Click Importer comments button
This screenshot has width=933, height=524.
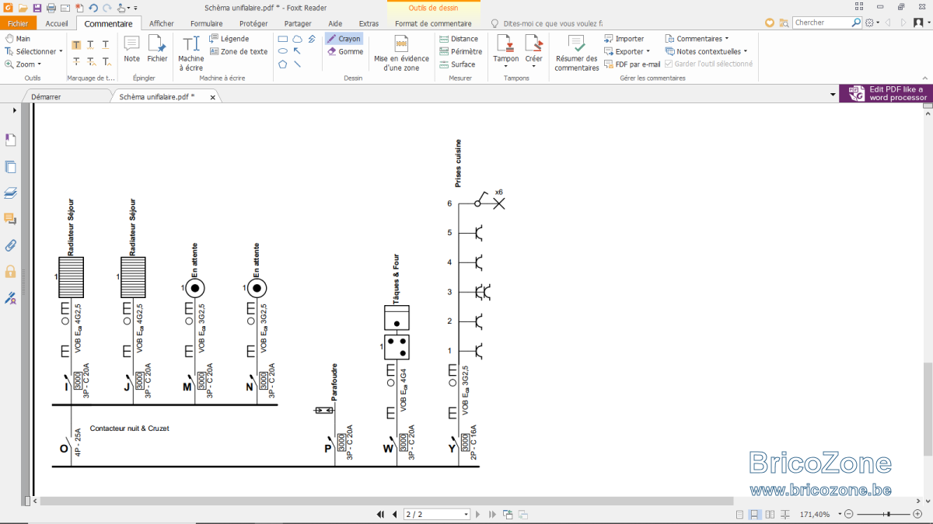(624, 38)
